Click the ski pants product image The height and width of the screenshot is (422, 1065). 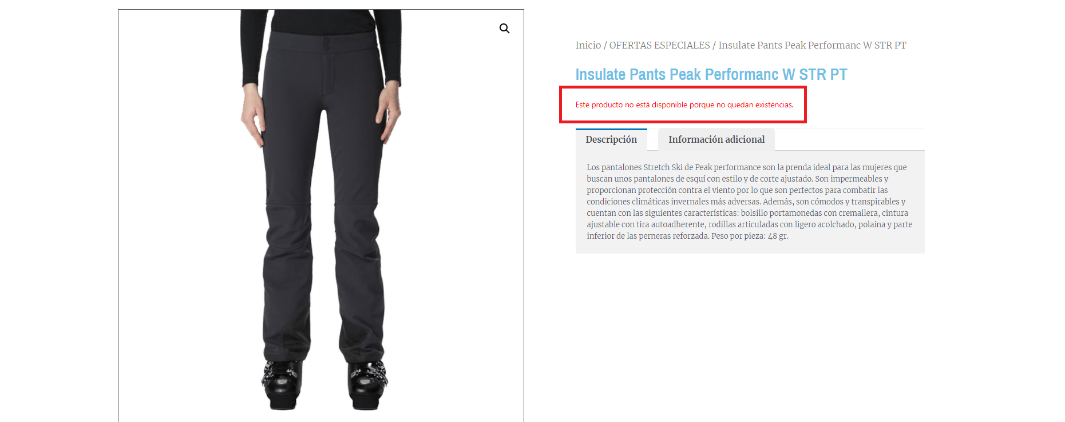point(320,215)
